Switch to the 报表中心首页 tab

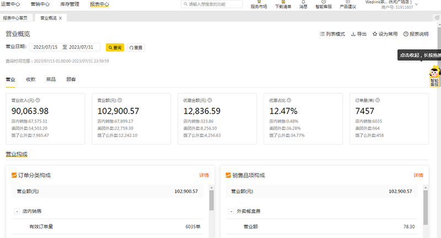point(15,18)
